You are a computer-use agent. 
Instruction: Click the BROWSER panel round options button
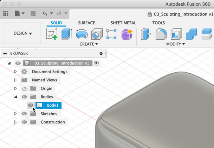click(x=101, y=54)
